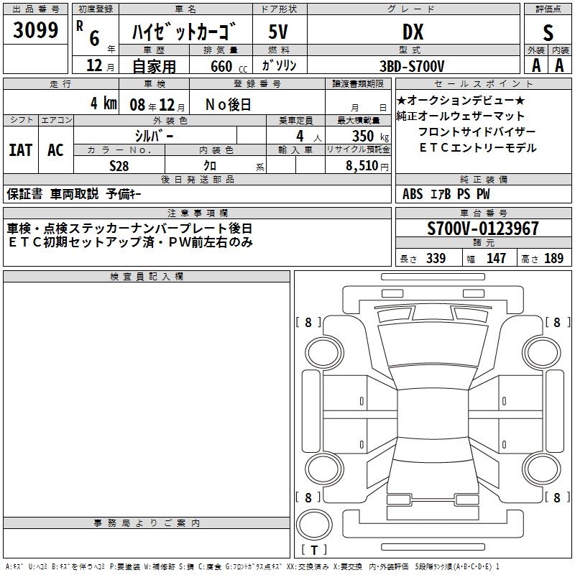This screenshot has height=575, width=575.
Task: Click the "A" grade under 外装
Action: tap(536, 65)
